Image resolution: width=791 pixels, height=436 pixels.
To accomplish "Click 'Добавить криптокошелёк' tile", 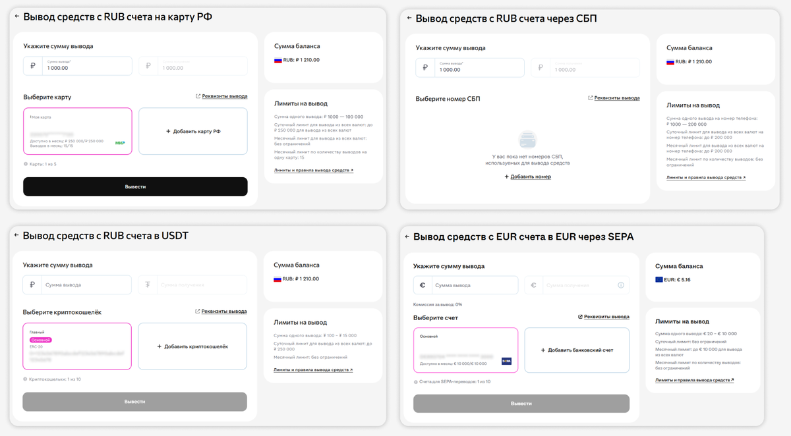I will point(192,346).
